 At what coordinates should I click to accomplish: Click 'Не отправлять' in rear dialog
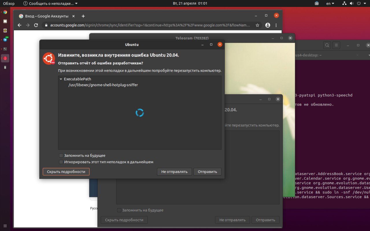[232, 220]
